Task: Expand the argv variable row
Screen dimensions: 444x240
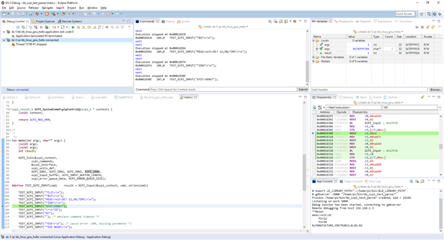Action: tap(317, 49)
